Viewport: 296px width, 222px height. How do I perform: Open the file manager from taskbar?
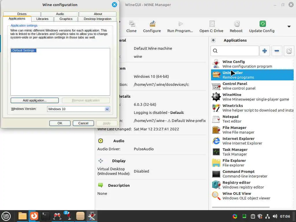point(22,216)
